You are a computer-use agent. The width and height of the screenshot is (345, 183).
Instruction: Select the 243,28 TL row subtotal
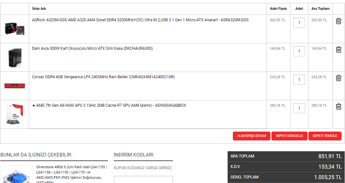click(319, 77)
